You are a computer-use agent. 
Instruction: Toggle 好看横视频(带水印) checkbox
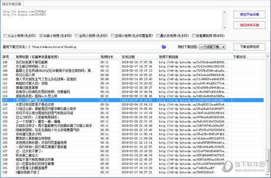coord(194,36)
